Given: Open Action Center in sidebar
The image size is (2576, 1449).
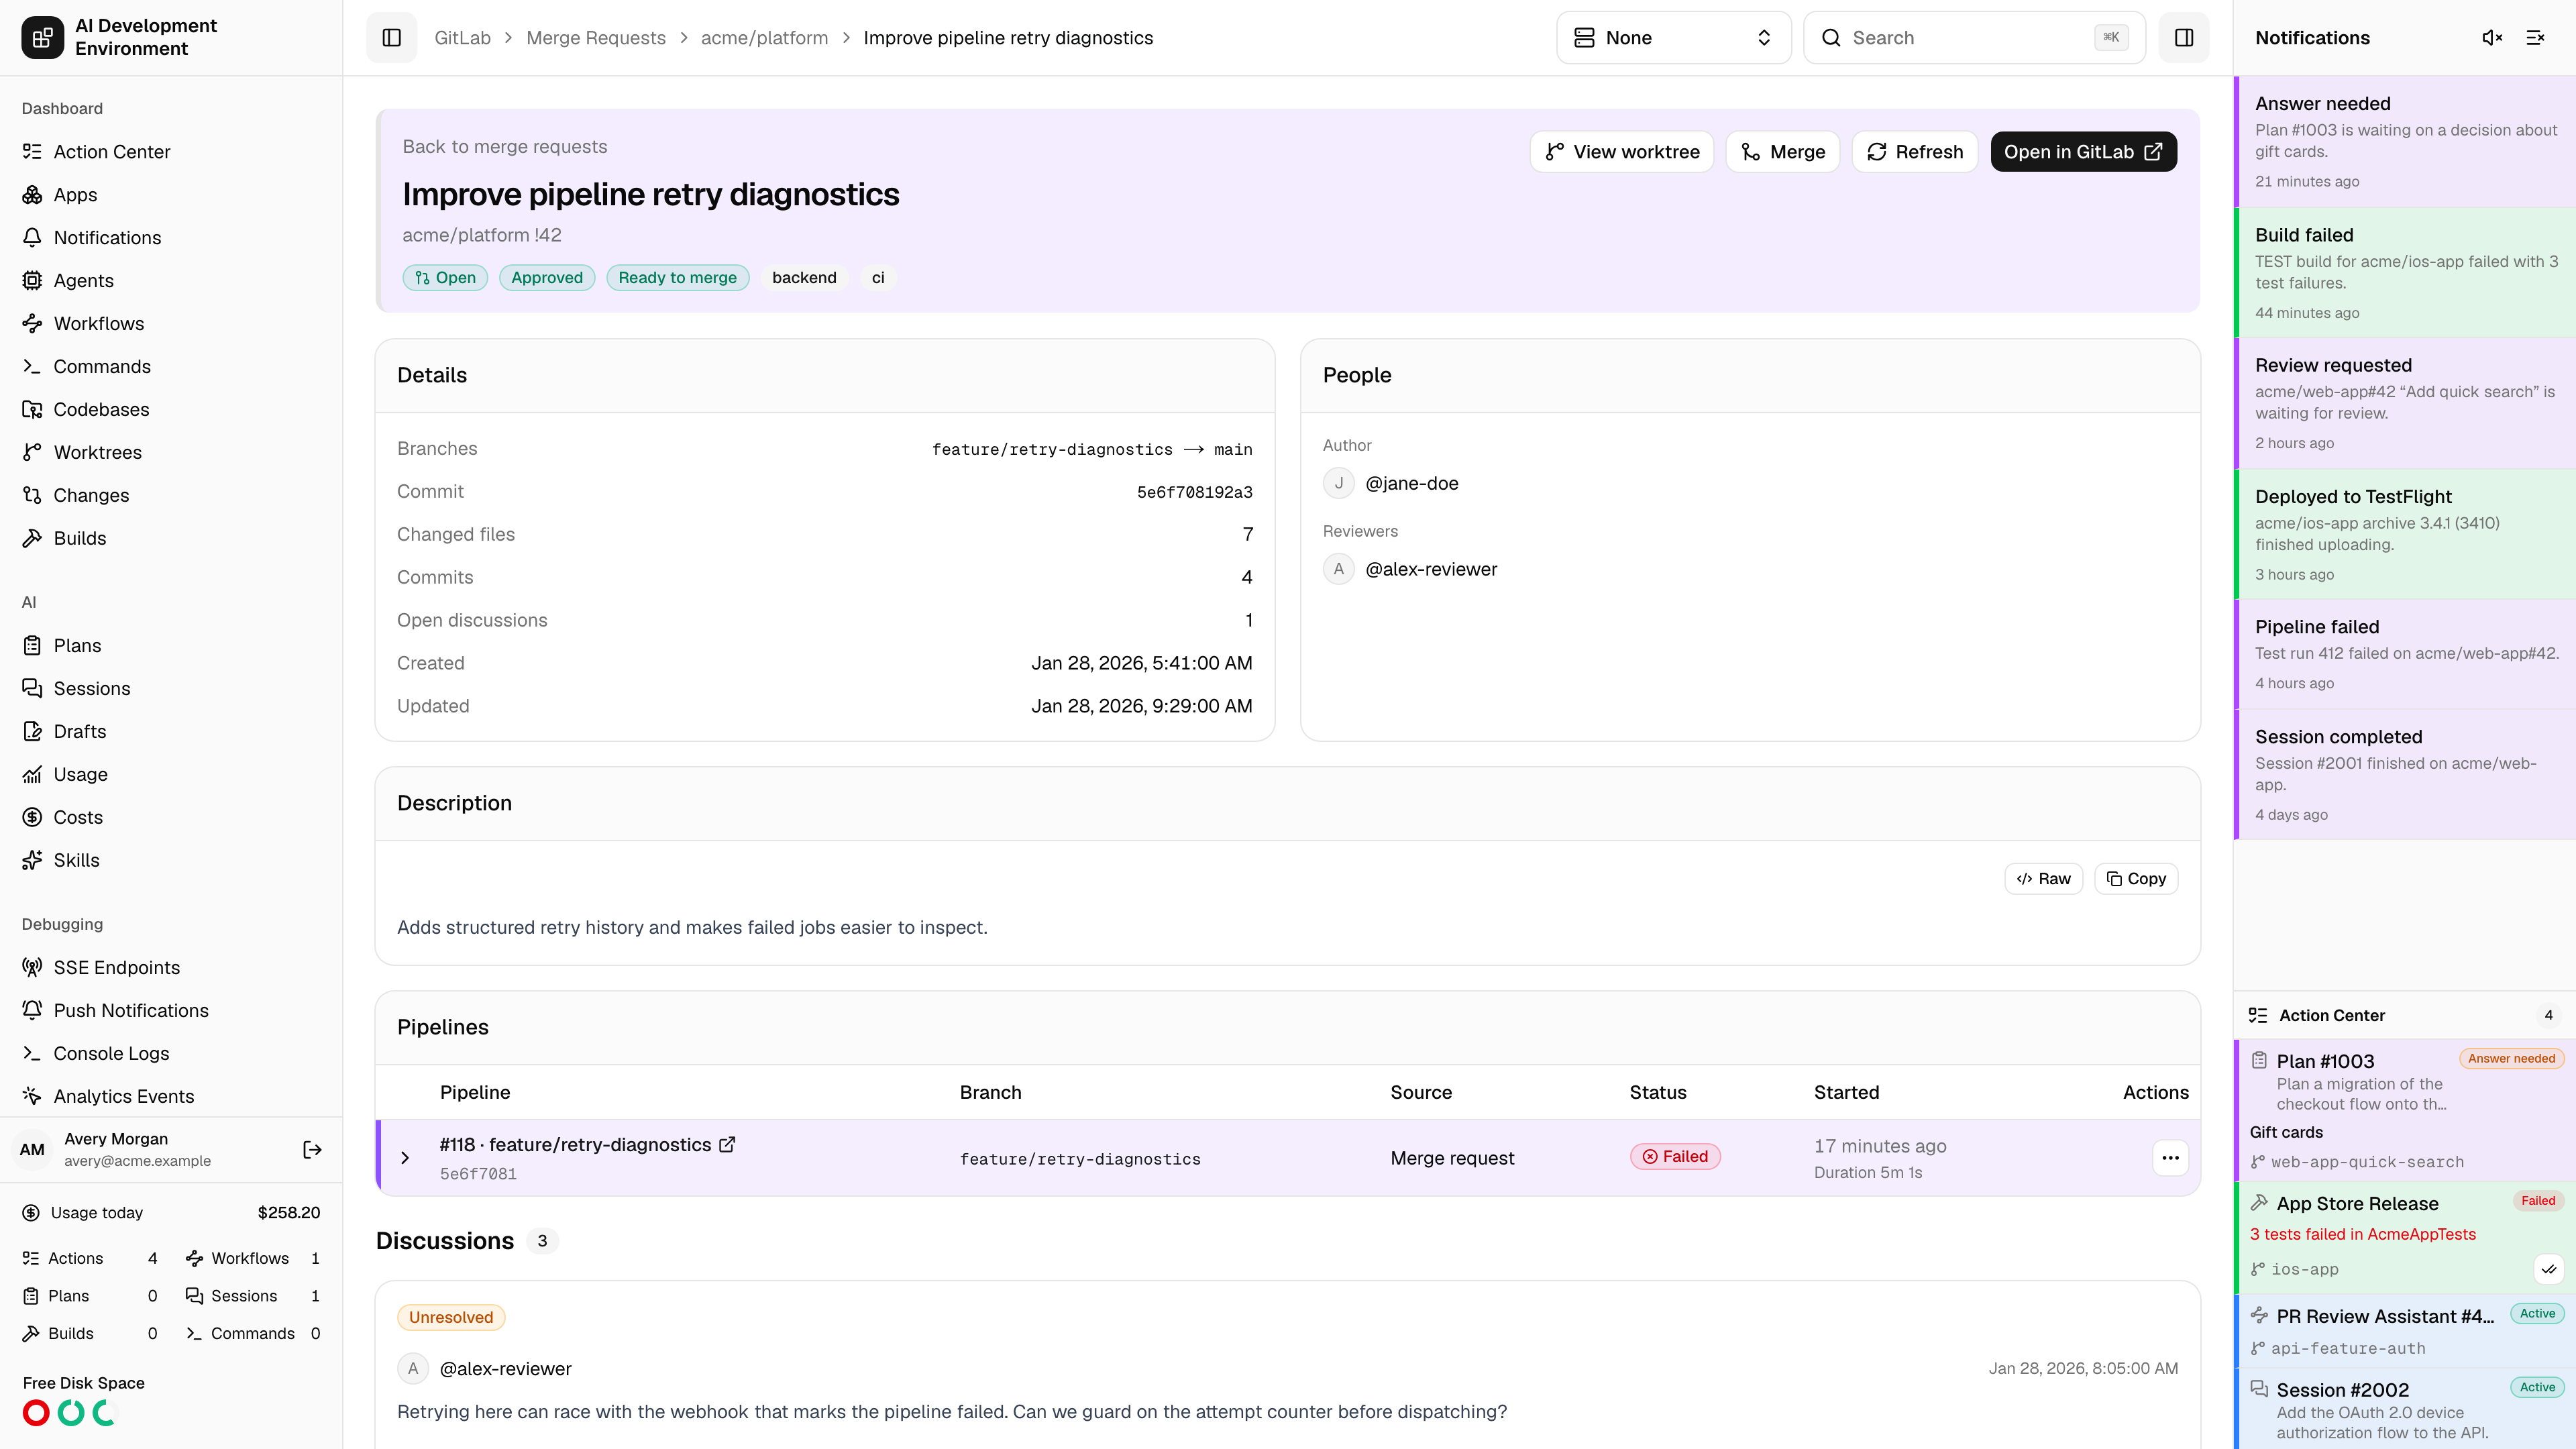Looking at the screenshot, I should (x=171, y=152).
